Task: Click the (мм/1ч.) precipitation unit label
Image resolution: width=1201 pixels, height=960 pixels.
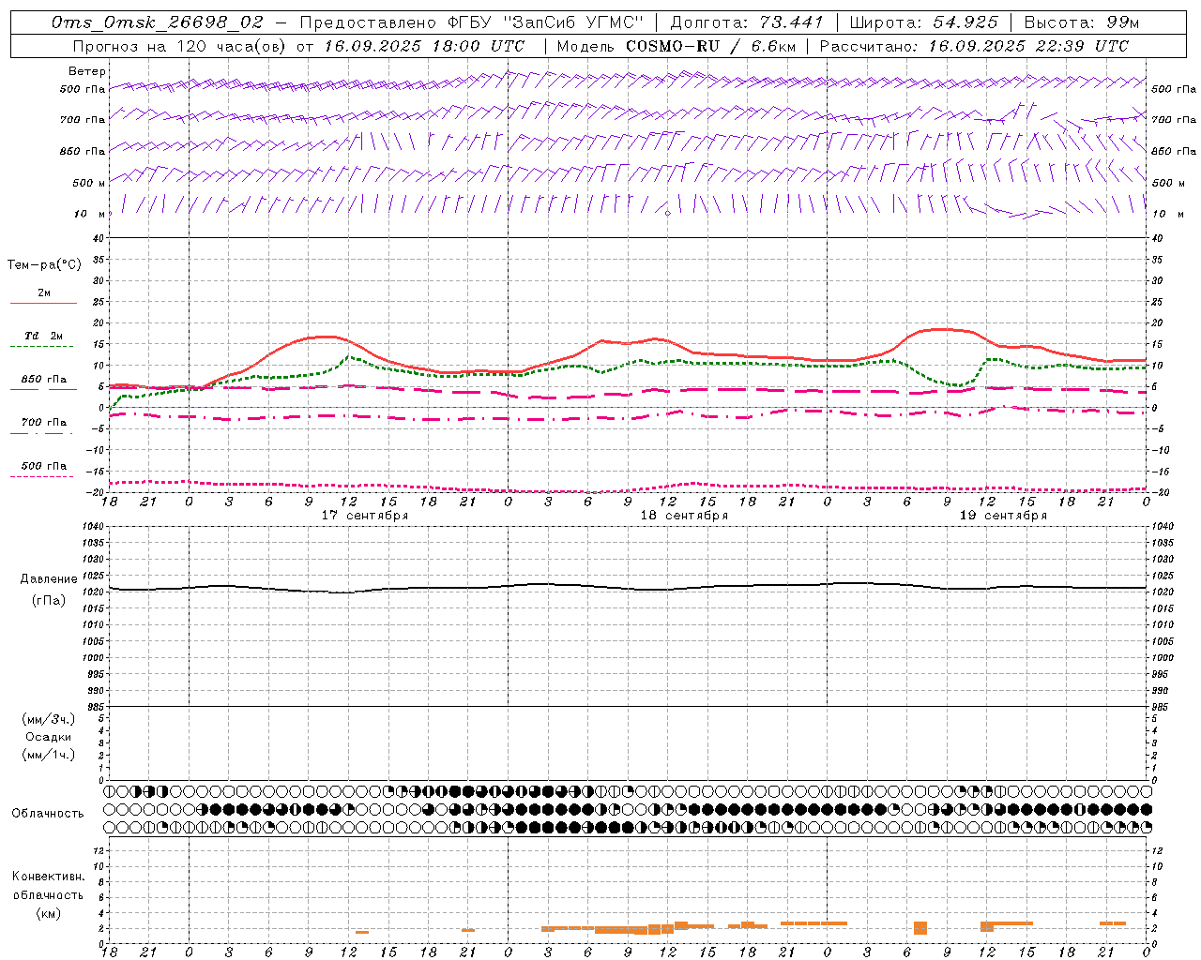Action: tap(49, 756)
